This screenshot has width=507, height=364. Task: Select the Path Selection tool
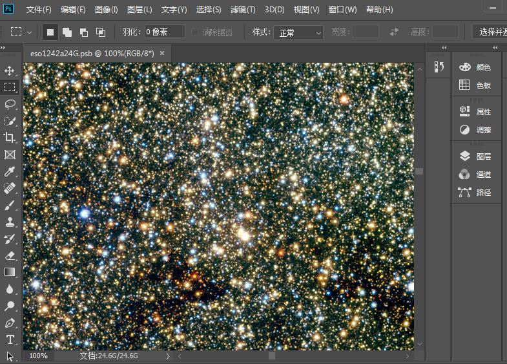click(x=10, y=356)
